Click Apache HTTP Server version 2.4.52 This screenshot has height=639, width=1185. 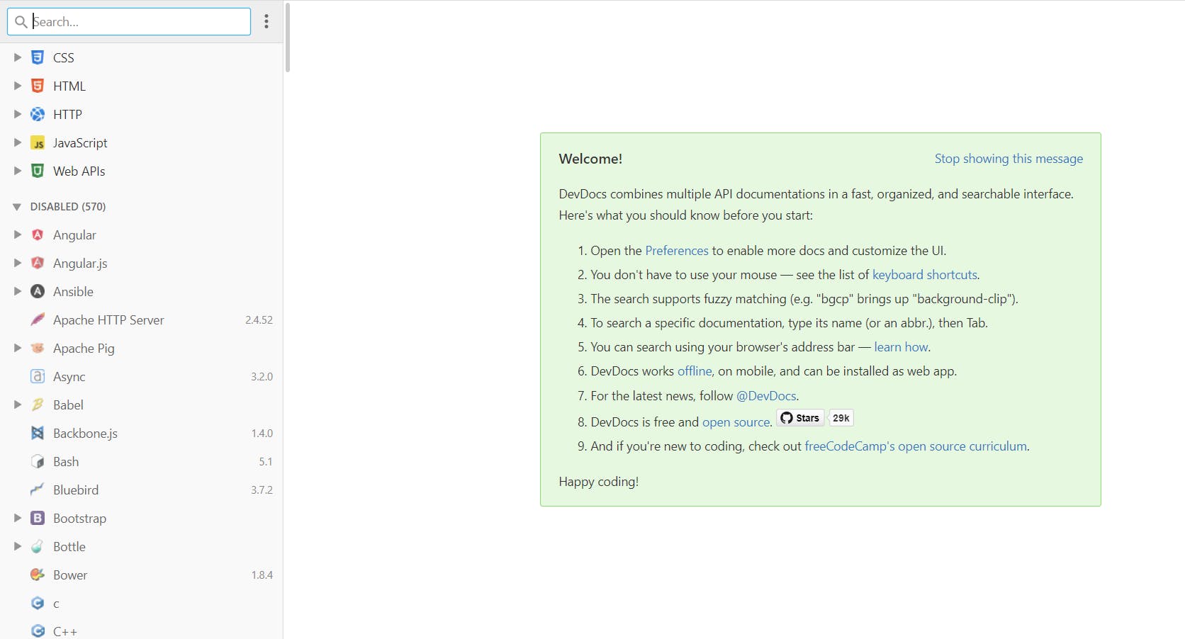(x=259, y=320)
